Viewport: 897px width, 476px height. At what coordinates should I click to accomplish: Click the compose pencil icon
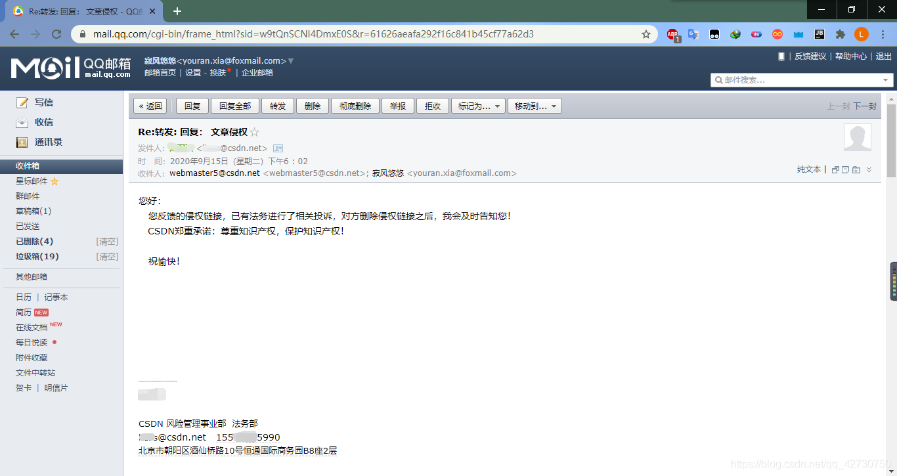(x=22, y=102)
